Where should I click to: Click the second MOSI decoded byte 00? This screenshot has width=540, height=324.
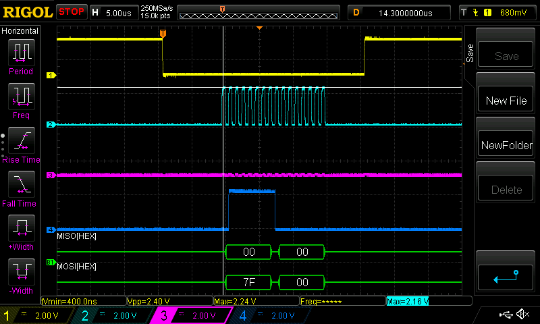302,282
